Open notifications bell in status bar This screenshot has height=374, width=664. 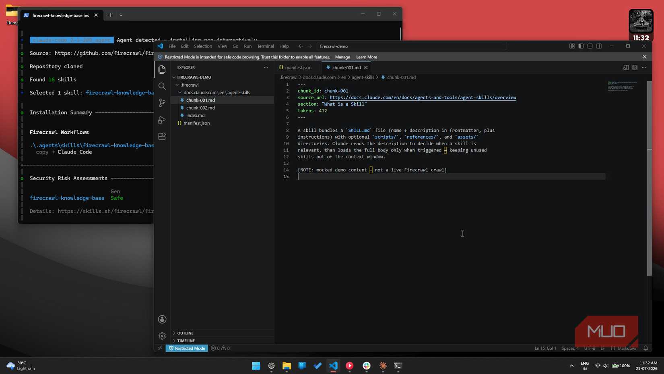click(645, 348)
